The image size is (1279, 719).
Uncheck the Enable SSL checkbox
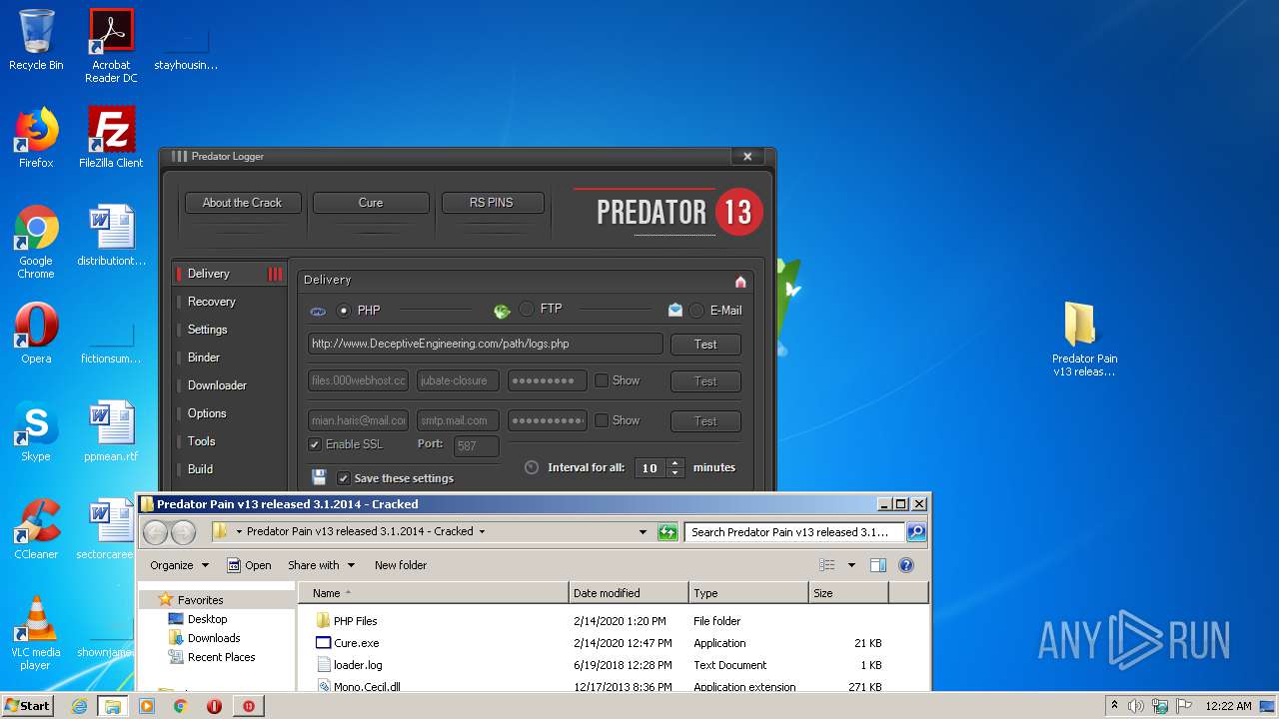315,444
